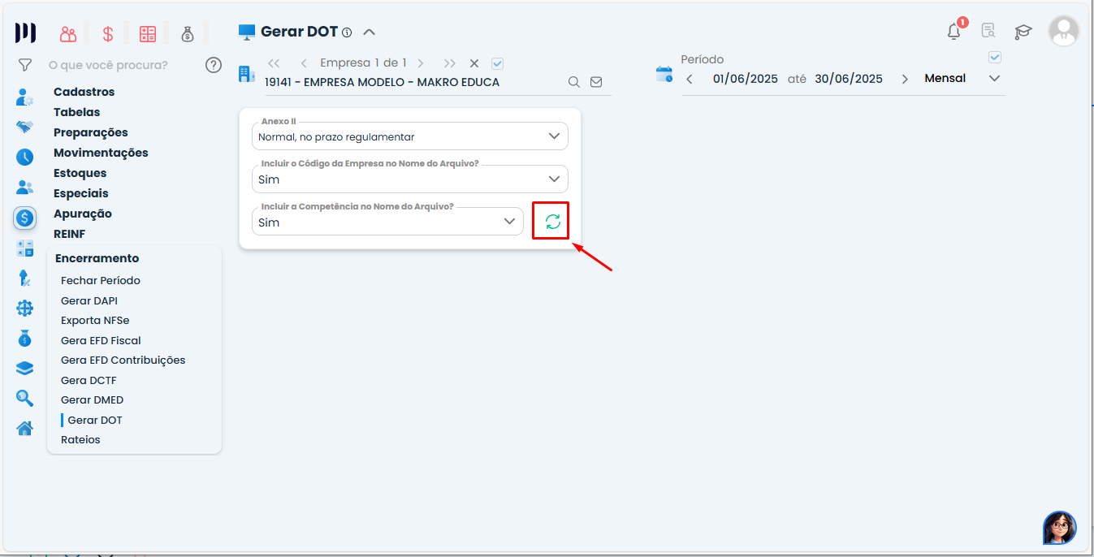Open the red spreadsheet module icon
The height and width of the screenshot is (557, 1094).
pos(147,33)
